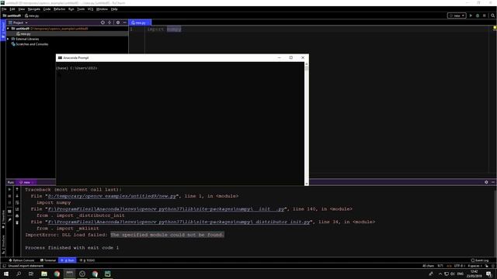Click the untitled9 breadcrumb in navigation bar
The width and height of the screenshot is (497, 279).
point(12,15)
